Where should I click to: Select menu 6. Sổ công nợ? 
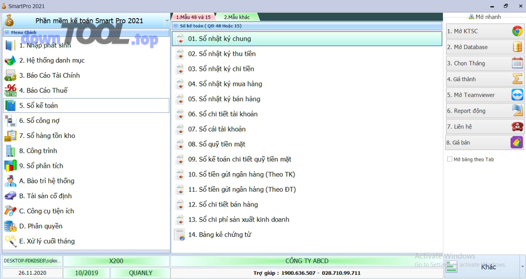click(x=86, y=120)
